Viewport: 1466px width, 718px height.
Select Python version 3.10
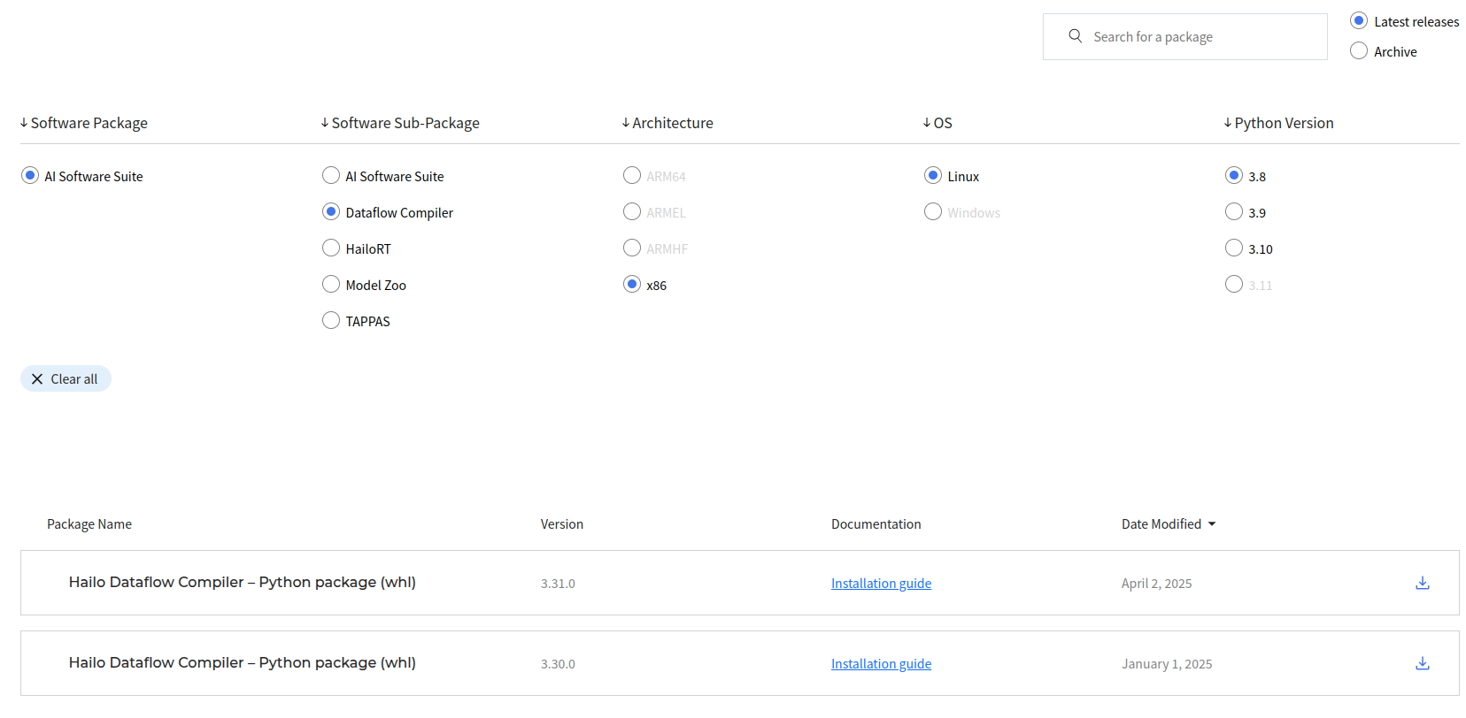tap(1234, 248)
